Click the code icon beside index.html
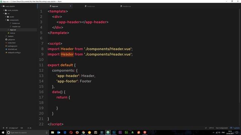 tap(6, 43)
